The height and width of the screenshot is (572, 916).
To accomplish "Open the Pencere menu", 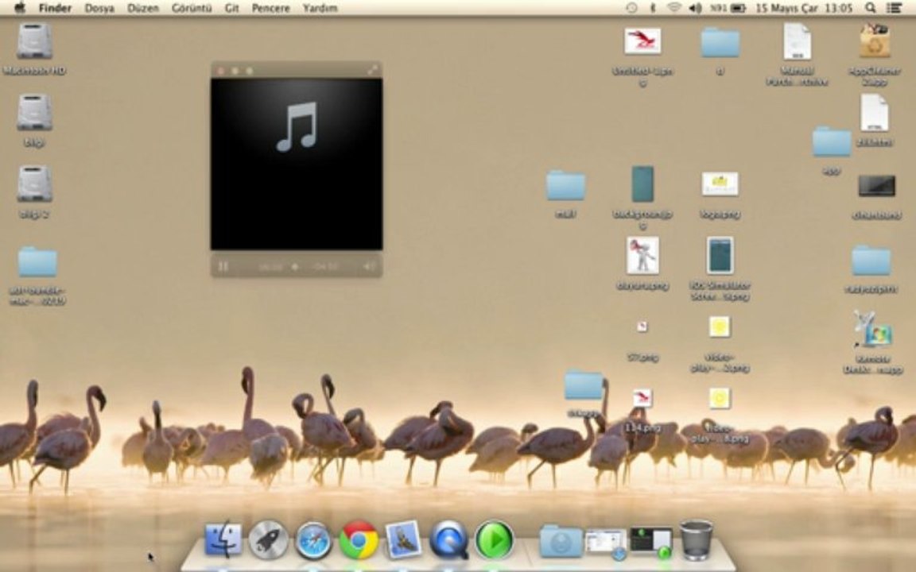I will tap(271, 8).
